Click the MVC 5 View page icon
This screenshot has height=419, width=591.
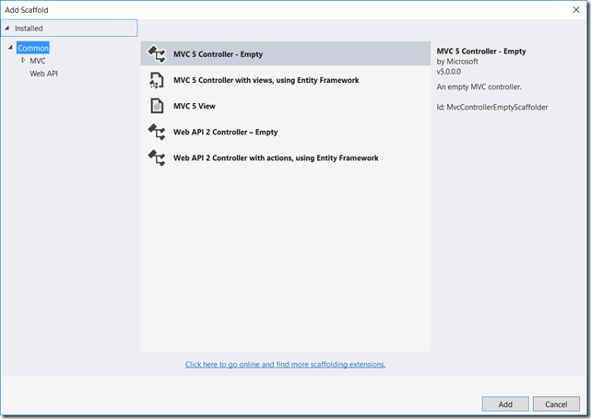pos(157,106)
